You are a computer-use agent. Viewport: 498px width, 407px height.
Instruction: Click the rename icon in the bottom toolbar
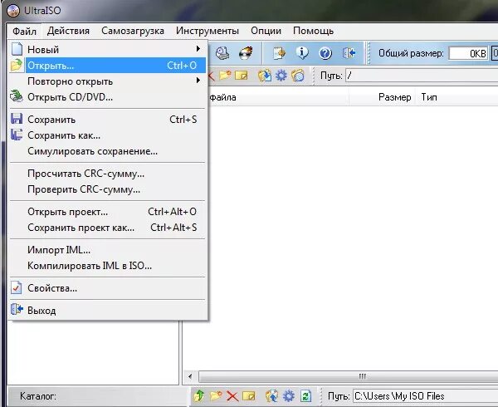coord(249,396)
